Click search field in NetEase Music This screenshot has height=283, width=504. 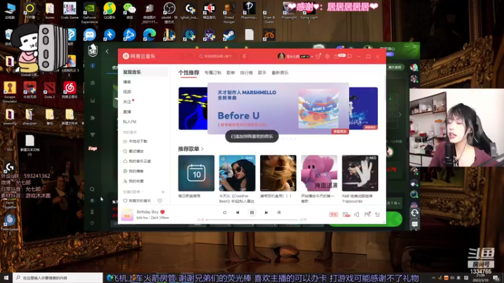point(217,56)
